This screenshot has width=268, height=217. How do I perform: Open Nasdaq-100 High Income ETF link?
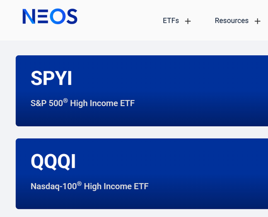[90, 186]
